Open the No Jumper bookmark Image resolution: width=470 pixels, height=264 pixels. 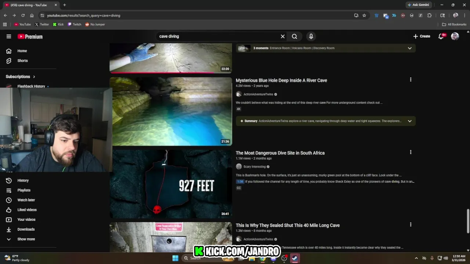pos(95,25)
